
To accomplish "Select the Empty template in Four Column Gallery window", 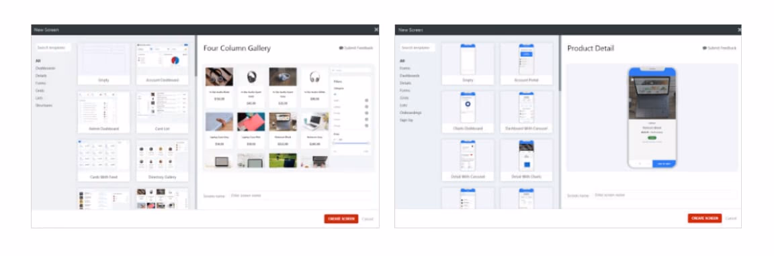I will pos(103,64).
